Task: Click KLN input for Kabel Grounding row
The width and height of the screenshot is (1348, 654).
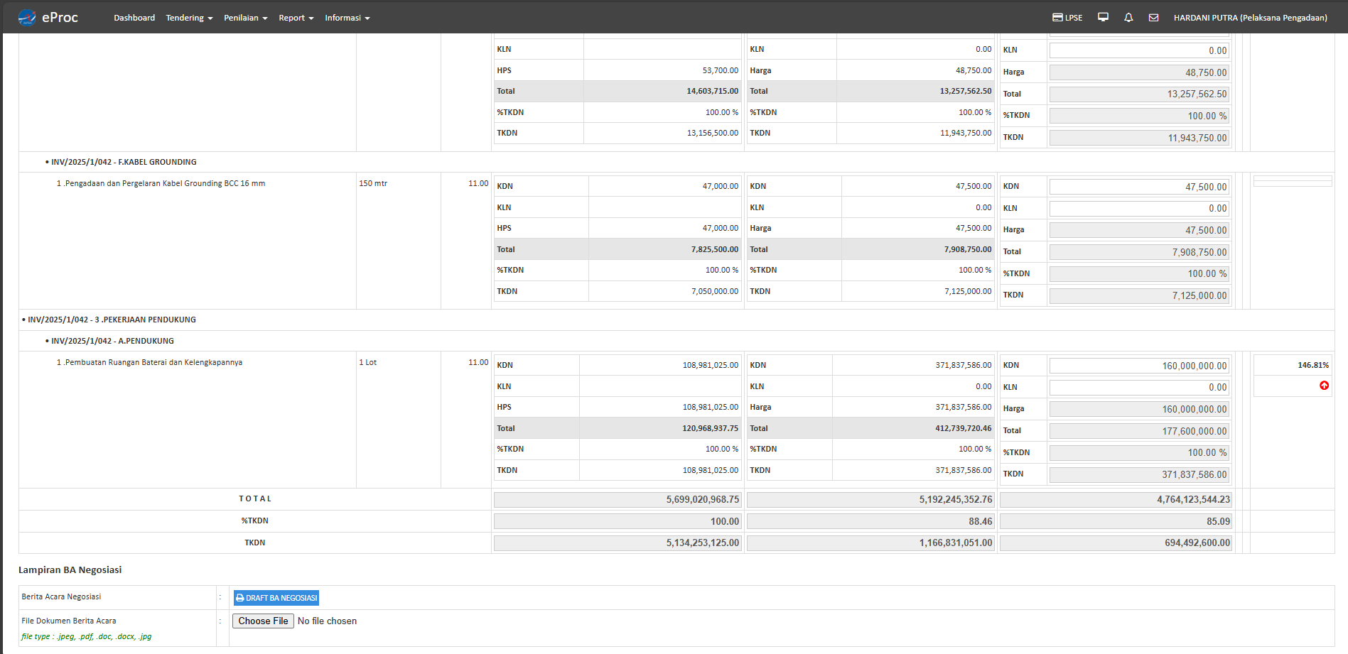Action: coord(1138,208)
